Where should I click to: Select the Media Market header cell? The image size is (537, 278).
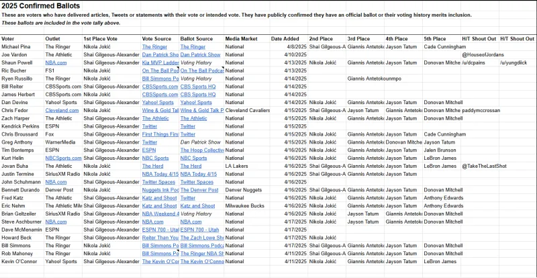(x=247, y=39)
